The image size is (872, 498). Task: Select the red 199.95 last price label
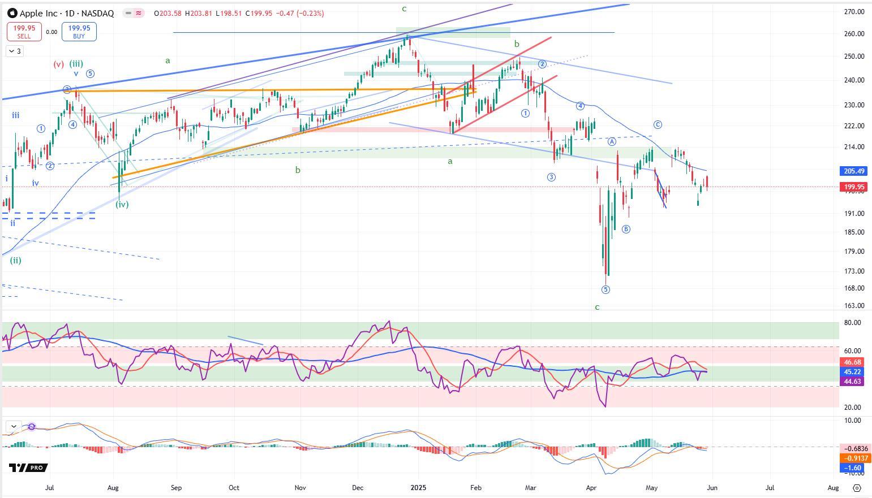click(x=854, y=187)
